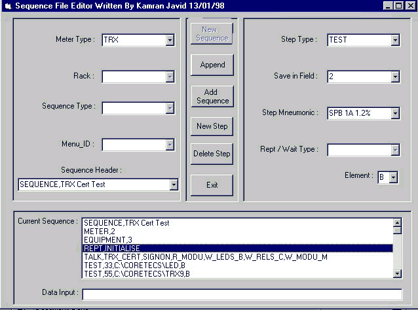Image resolution: width=418 pixels, height=310 pixels.
Task: Open the Step Type dropdown showing TEST
Action: [395, 40]
